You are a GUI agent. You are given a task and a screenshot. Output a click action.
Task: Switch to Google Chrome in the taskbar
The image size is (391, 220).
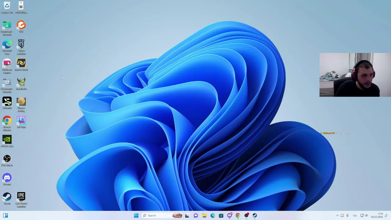[x=238, y=215]
